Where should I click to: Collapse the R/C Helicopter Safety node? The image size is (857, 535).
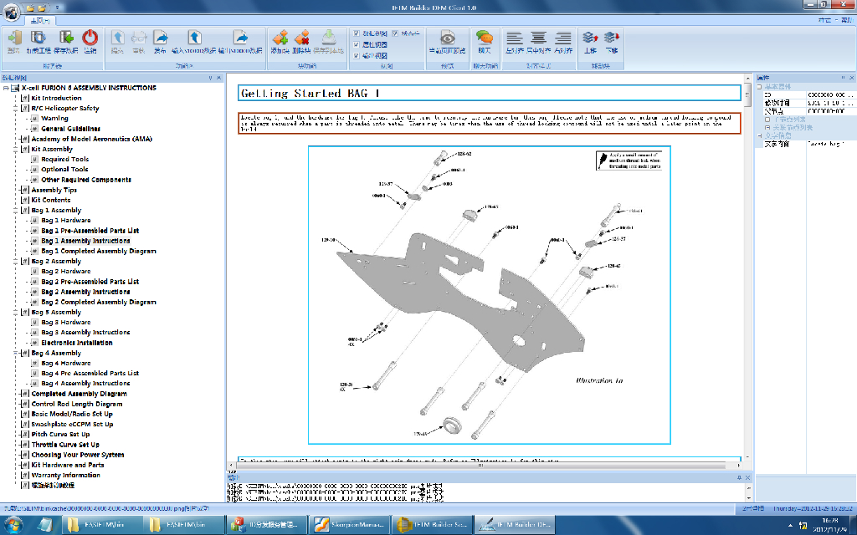point(16,109)
